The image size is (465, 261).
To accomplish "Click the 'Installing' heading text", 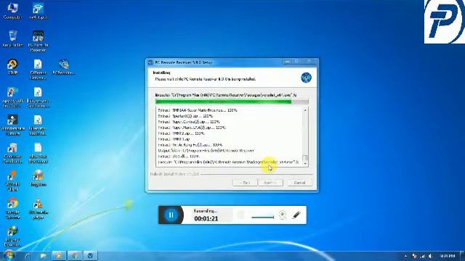I will coord(161,72).
